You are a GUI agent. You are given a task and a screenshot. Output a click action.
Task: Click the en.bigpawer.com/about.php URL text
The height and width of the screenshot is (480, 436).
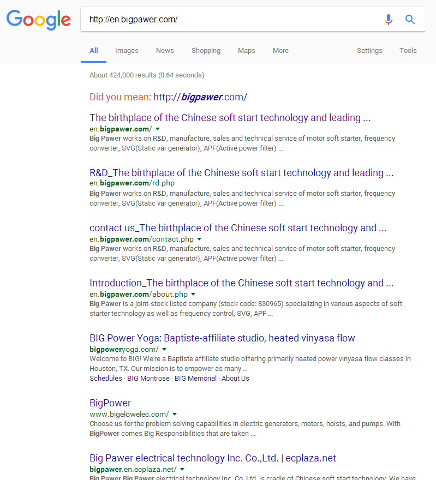[139, 294]
